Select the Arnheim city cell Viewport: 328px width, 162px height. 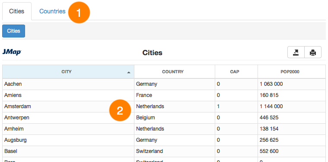(68, 129)
